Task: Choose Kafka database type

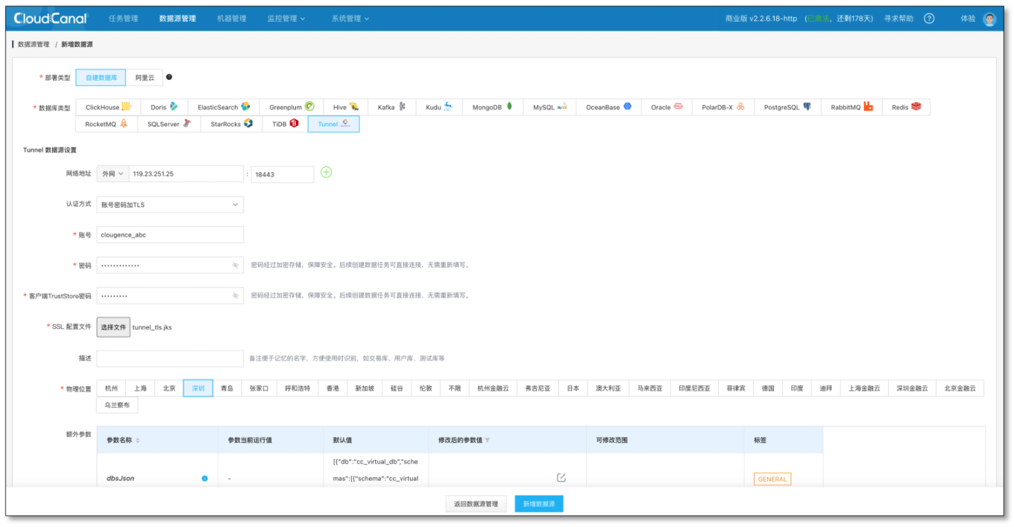Action: coord(391,107)
